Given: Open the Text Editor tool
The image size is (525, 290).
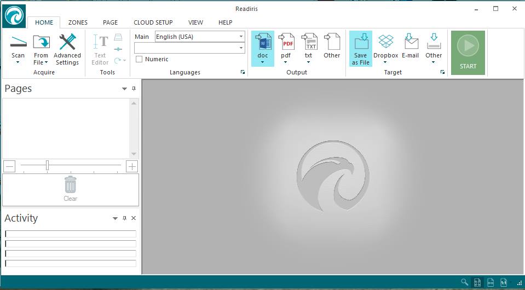Looking at the screenshot, I should pyautogui.click(x=100, y=49).
